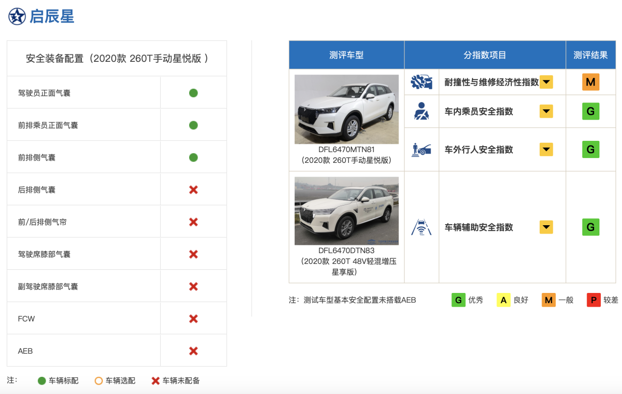Click the 启辰星 title text

point(52,16)
